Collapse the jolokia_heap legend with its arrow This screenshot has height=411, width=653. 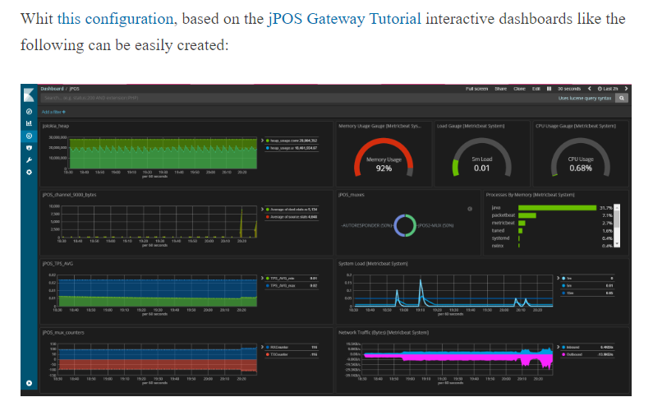click(261, 141)
